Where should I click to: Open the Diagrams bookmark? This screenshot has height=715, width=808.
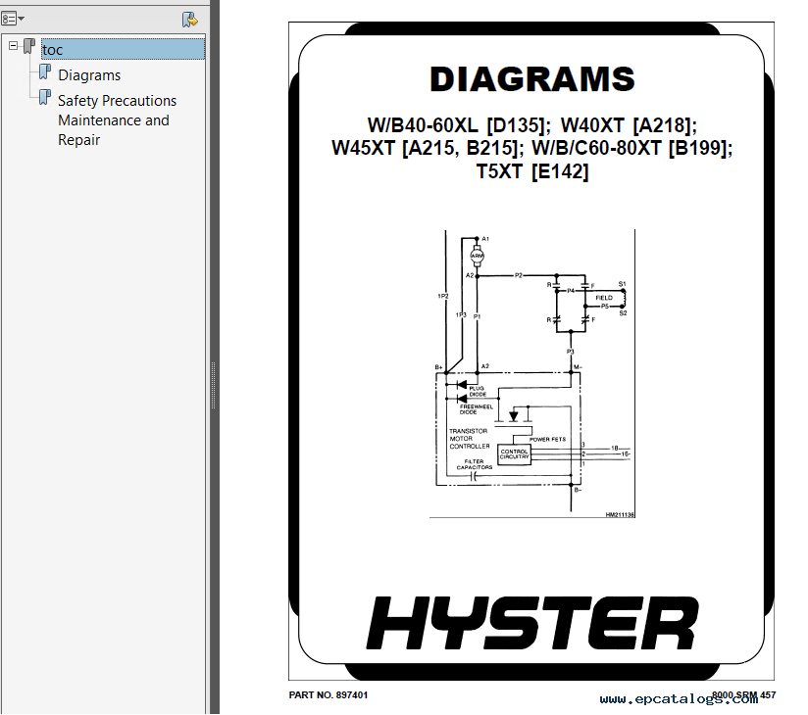click(x=89, y=75)
